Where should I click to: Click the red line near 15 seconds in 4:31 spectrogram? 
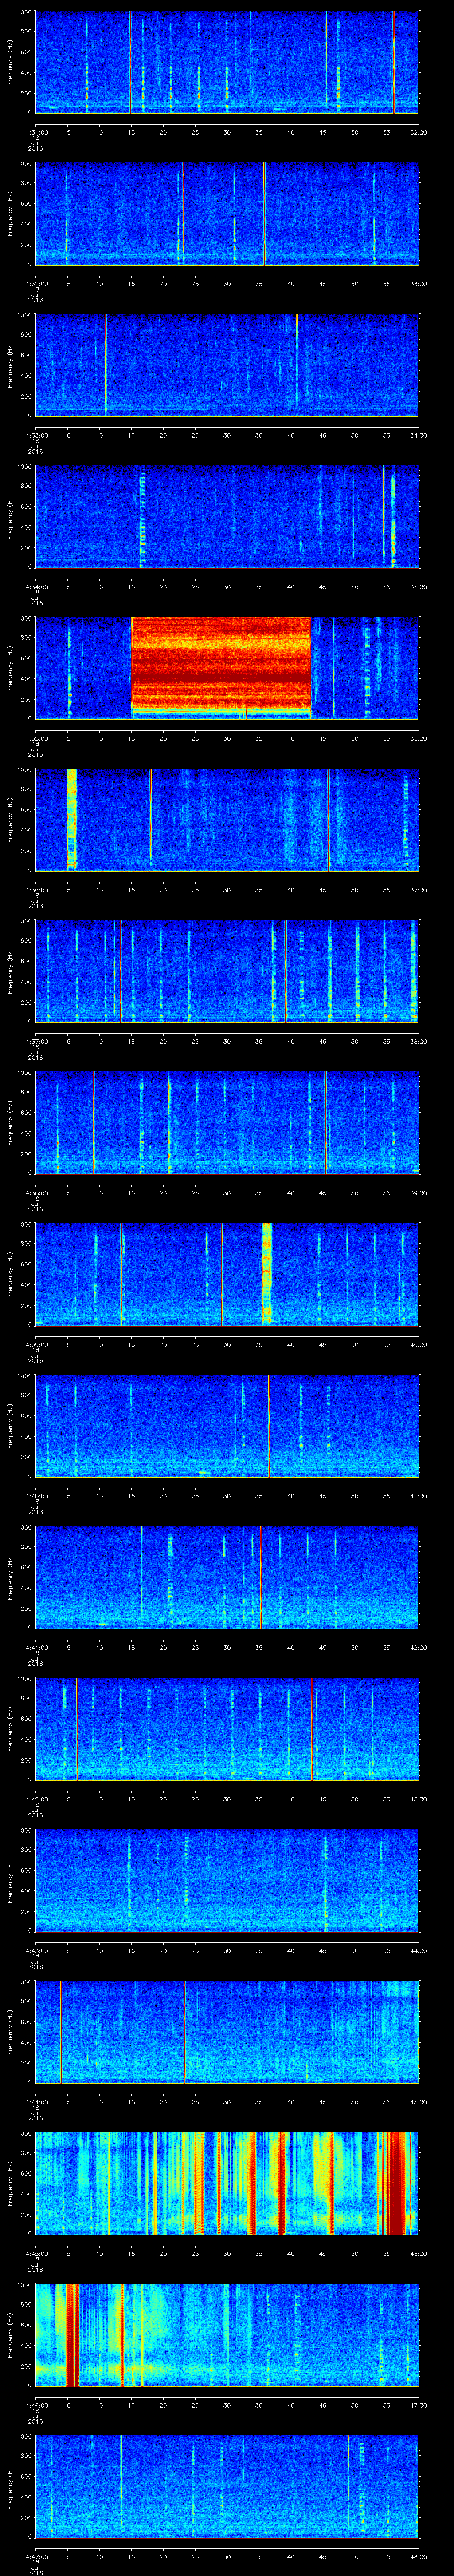(x=131, y=62)
